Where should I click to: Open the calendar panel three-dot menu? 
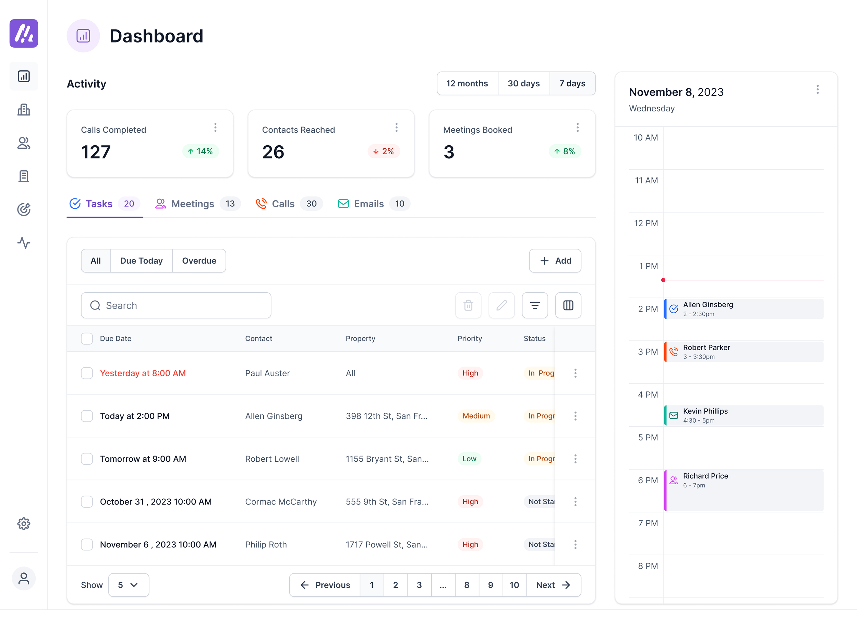coord(817,89)
